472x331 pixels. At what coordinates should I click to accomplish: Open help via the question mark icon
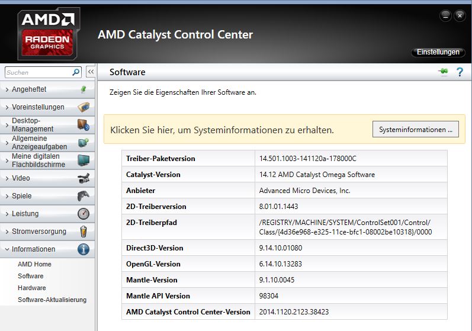460,72
